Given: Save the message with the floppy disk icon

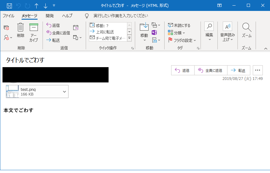Looking at the screenshot, I should coord(9,6).
